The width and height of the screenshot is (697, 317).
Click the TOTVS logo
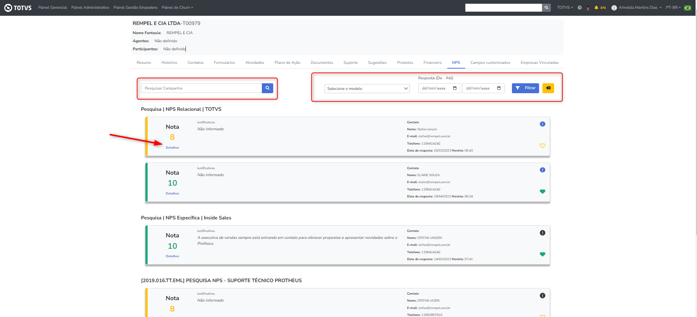18,8
